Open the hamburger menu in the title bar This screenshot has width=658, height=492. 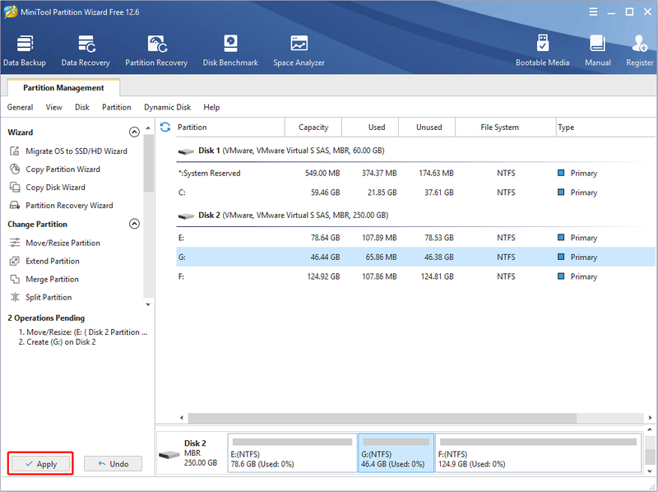tap(593, 12)
